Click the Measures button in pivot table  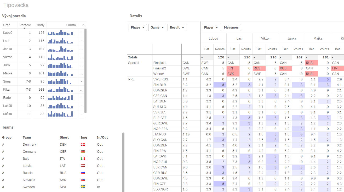(231, 28)
